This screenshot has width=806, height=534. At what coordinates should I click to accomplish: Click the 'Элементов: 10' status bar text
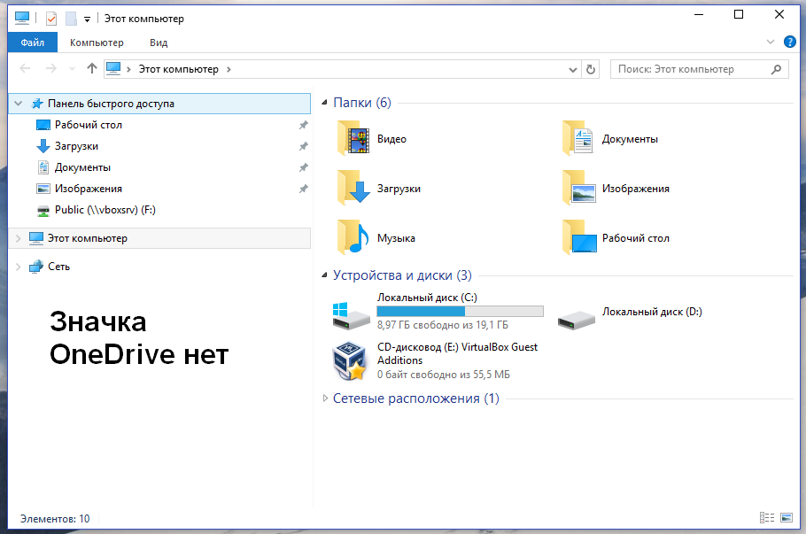click(x=55, y=519)
